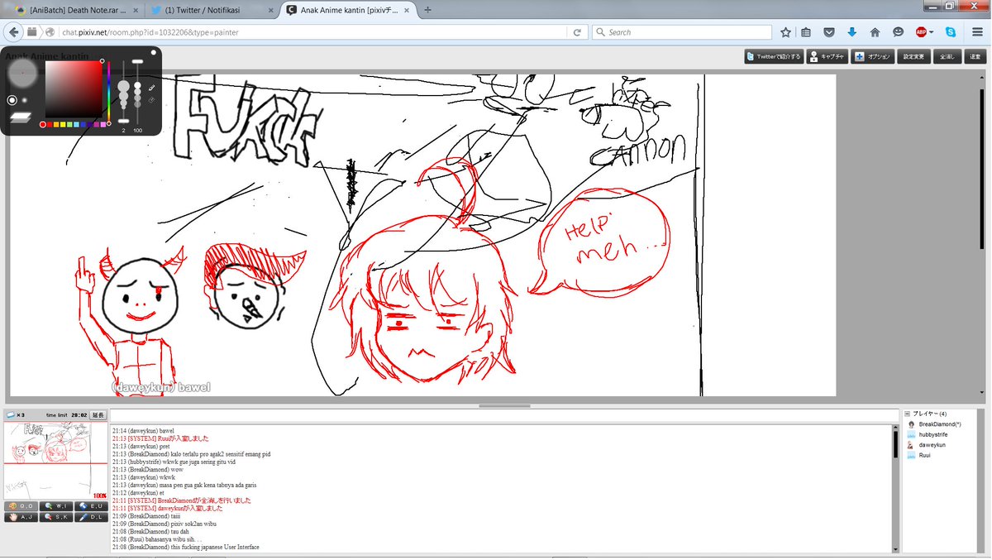The image size is (992, 560).
Task: Click the opacity slider
Action: pyautogui.click(x=137, y=91)
